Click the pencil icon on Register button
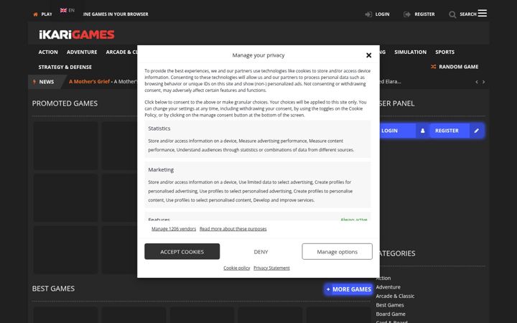The width and height of the screenshot is (517, 323). [477, 131]
